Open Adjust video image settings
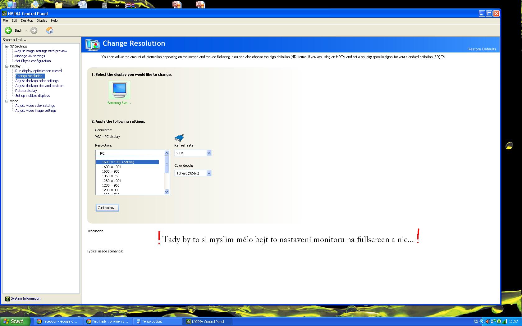Screen dimensions: 522x326 [36, 111]
